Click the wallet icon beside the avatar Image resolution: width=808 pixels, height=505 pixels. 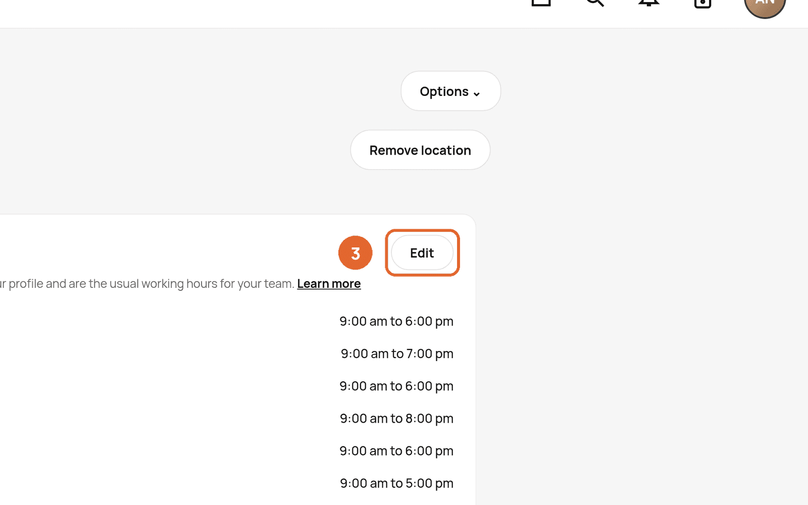[x=702, y=3]
